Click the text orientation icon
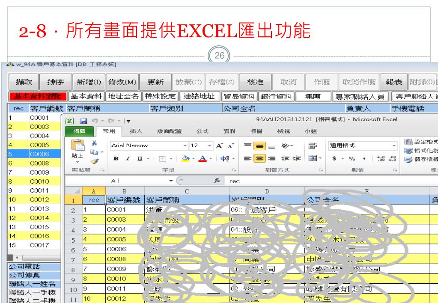The width and height of the screenshot is (438, 303). click(x=285, y=146)
